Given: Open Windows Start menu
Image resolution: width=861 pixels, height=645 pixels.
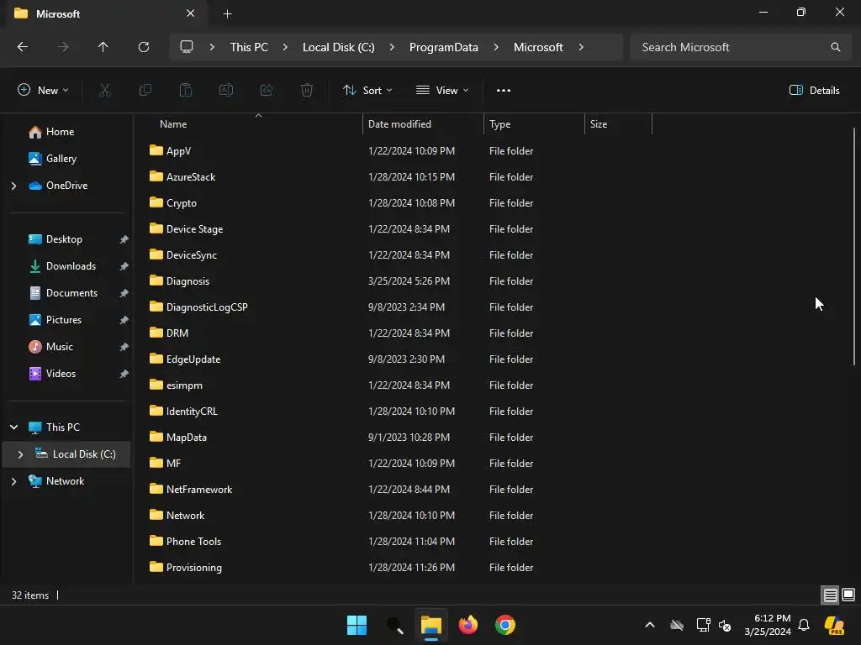Looking at the screenshot, I should [357, 625].
